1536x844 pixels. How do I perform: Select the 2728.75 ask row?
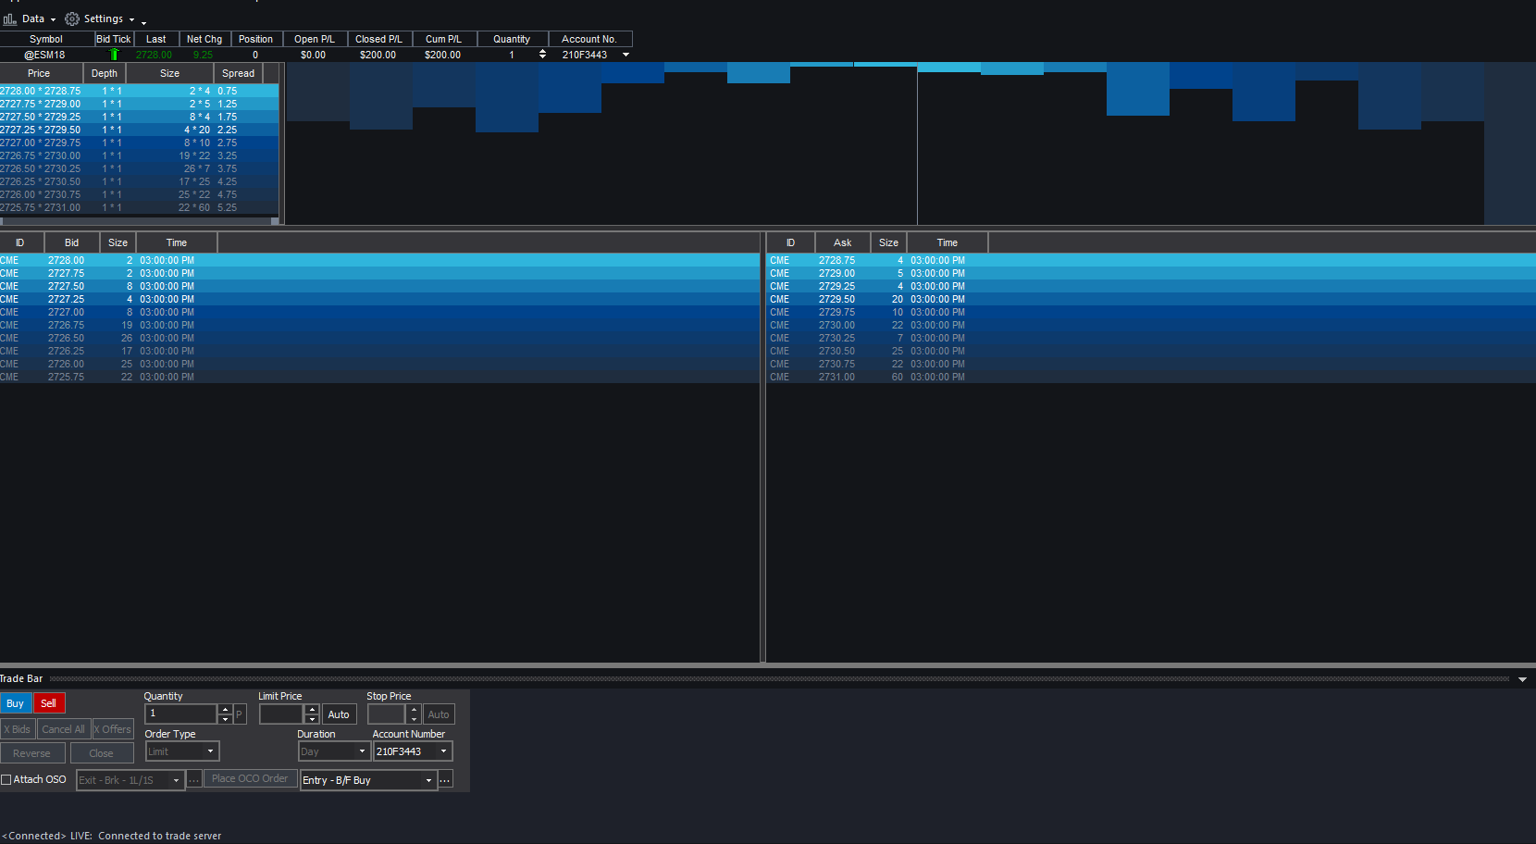click(x=1151, y=261)
